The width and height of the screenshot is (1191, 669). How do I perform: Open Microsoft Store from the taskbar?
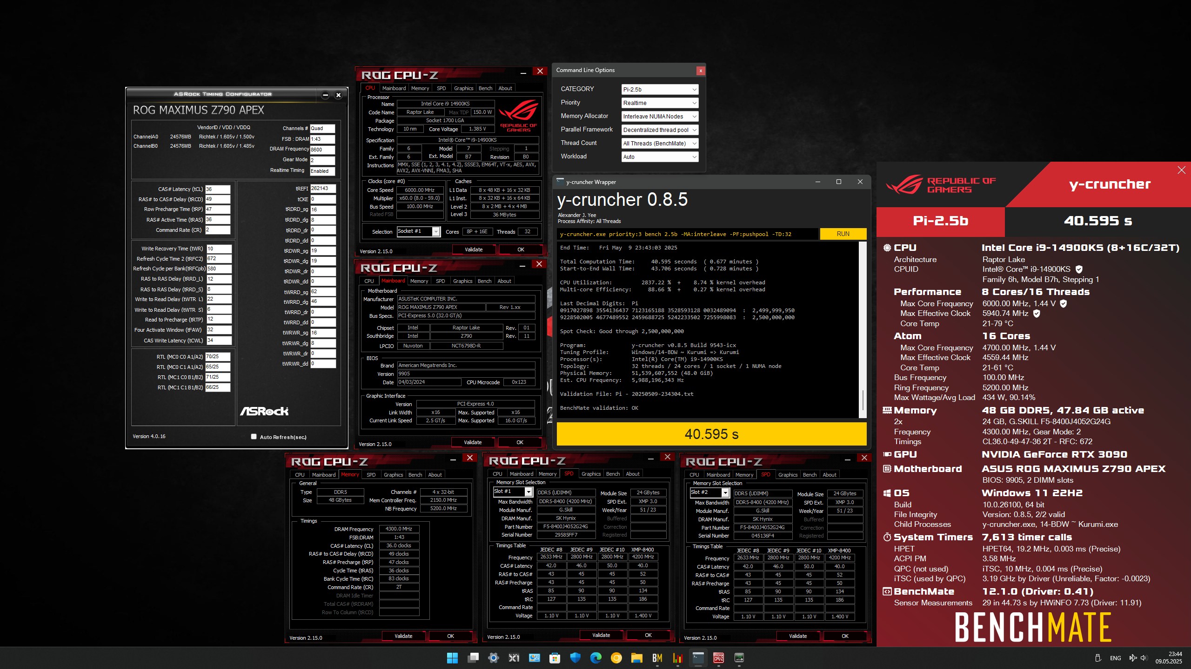pos(555,658)
